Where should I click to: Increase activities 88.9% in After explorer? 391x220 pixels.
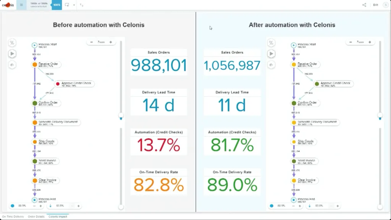click(300, 206)
